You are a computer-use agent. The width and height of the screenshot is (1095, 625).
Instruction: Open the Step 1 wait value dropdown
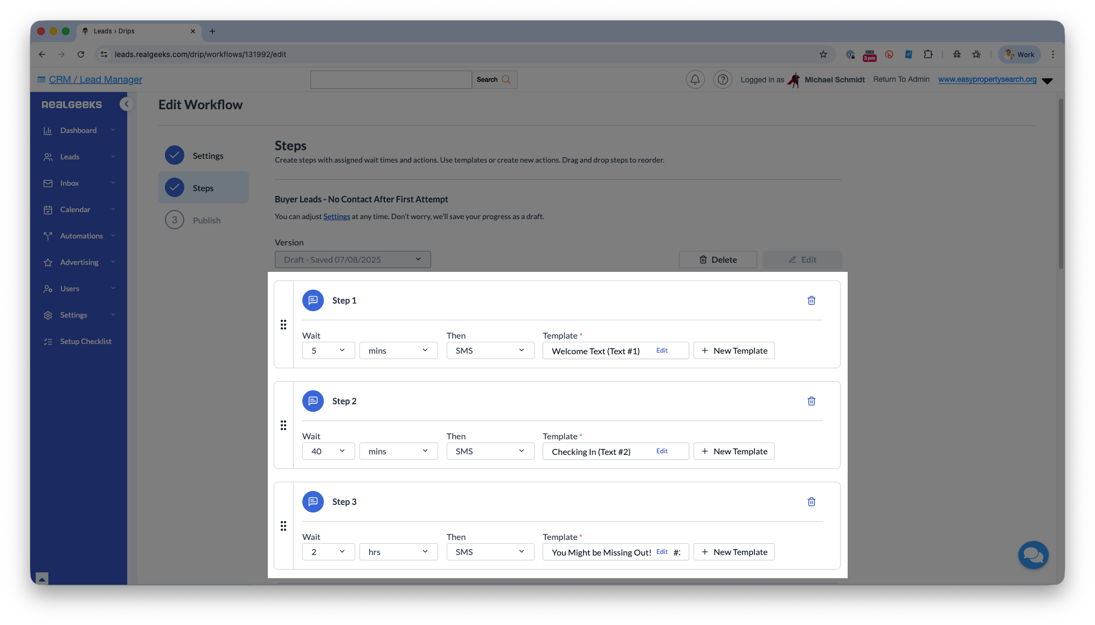point(328,350)
